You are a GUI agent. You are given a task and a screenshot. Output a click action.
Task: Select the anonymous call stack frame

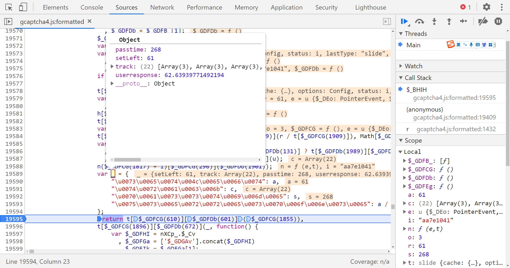click(450, 113)
